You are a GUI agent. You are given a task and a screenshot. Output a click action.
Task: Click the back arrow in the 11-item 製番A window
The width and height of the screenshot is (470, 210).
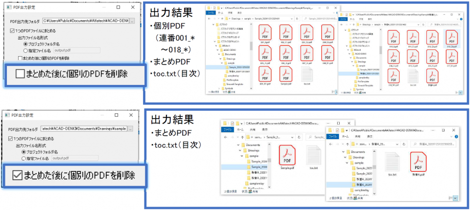[x=342, y=24]
